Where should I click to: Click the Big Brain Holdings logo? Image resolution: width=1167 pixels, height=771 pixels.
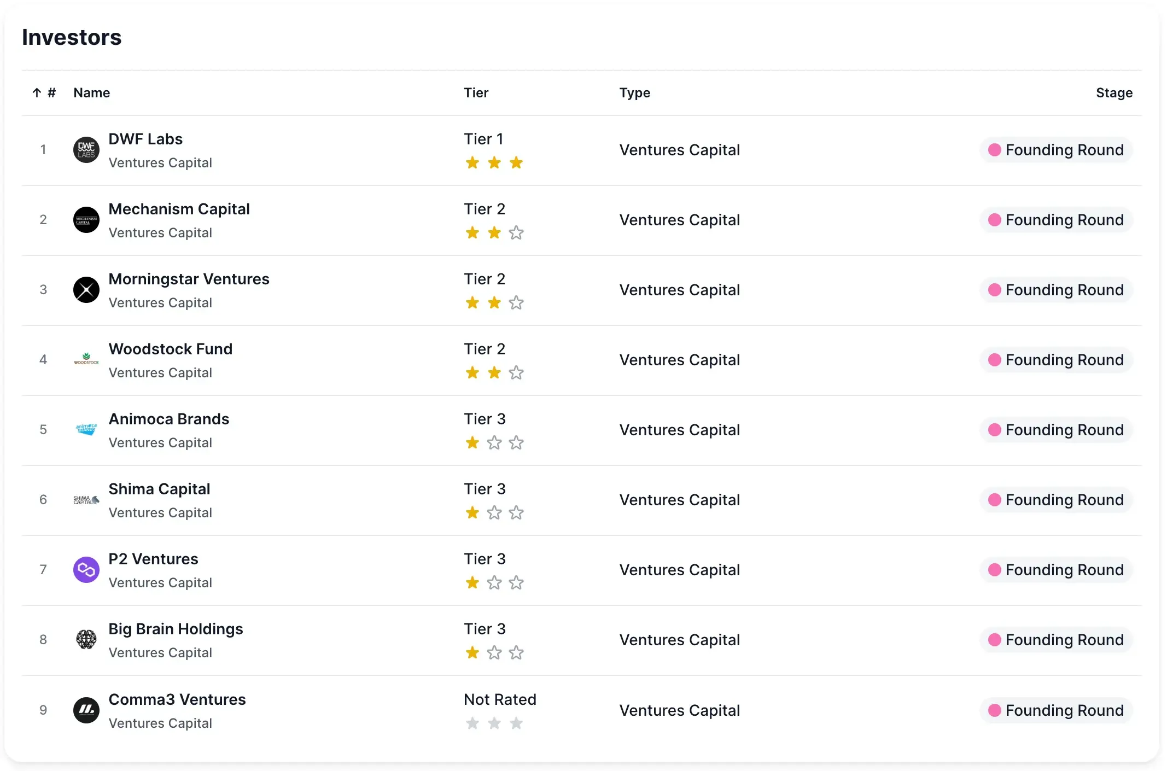[x=86, y=640]
